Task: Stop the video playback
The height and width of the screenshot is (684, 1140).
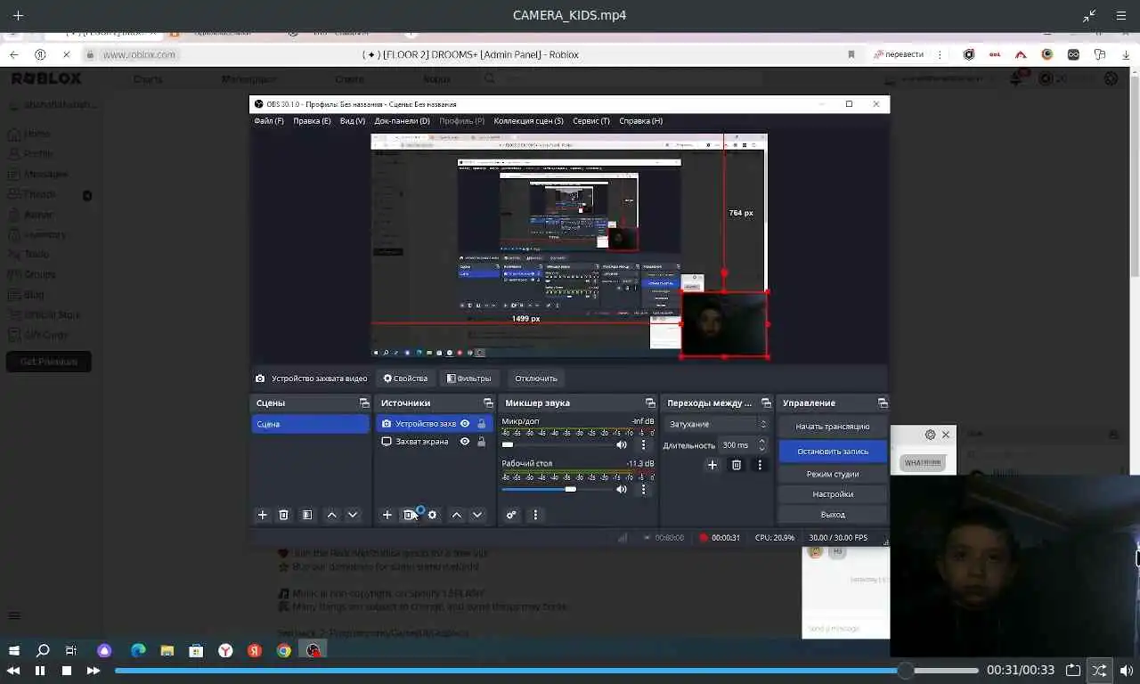Action: coord(66,671)
